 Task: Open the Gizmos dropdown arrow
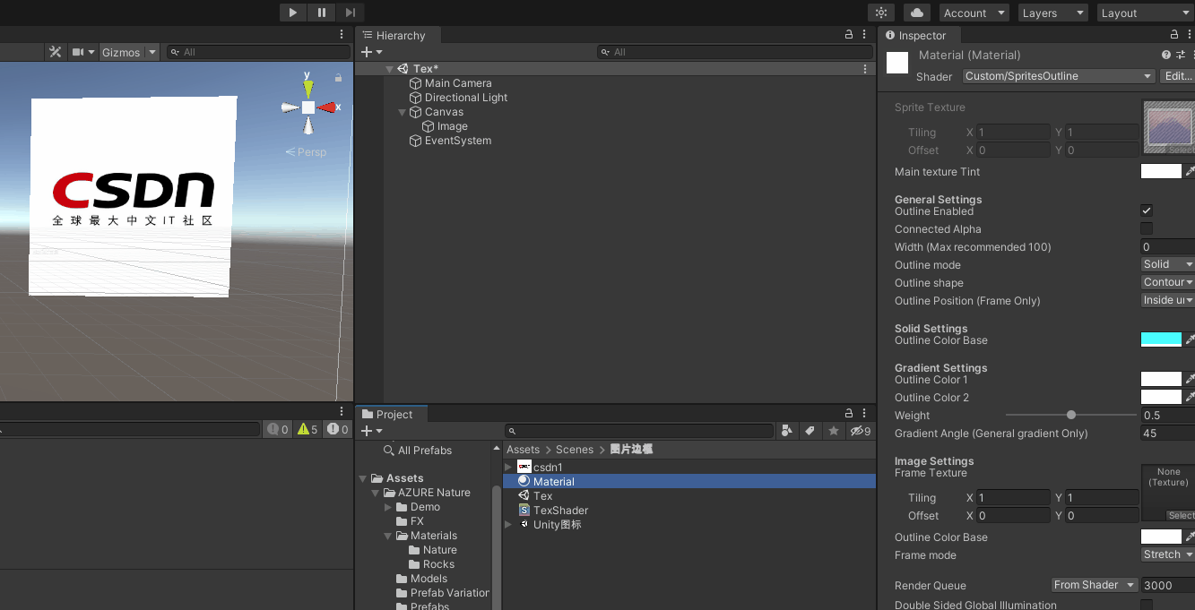pos(152,52)
